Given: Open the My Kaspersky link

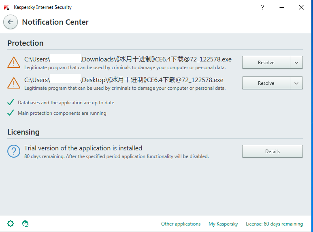Looking at the screenshot, I should pyautogui.click(x=223, y=224).
